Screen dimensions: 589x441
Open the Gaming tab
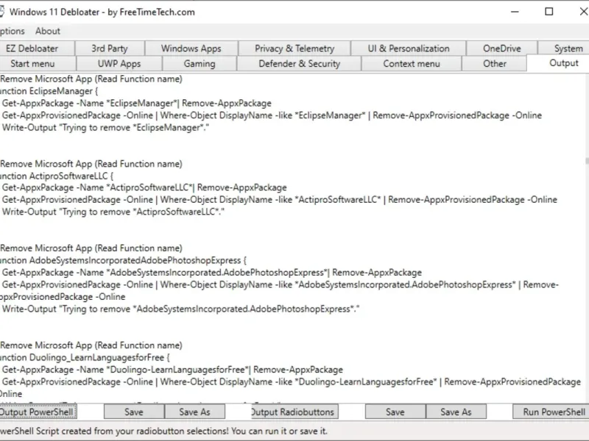point(200,64)
